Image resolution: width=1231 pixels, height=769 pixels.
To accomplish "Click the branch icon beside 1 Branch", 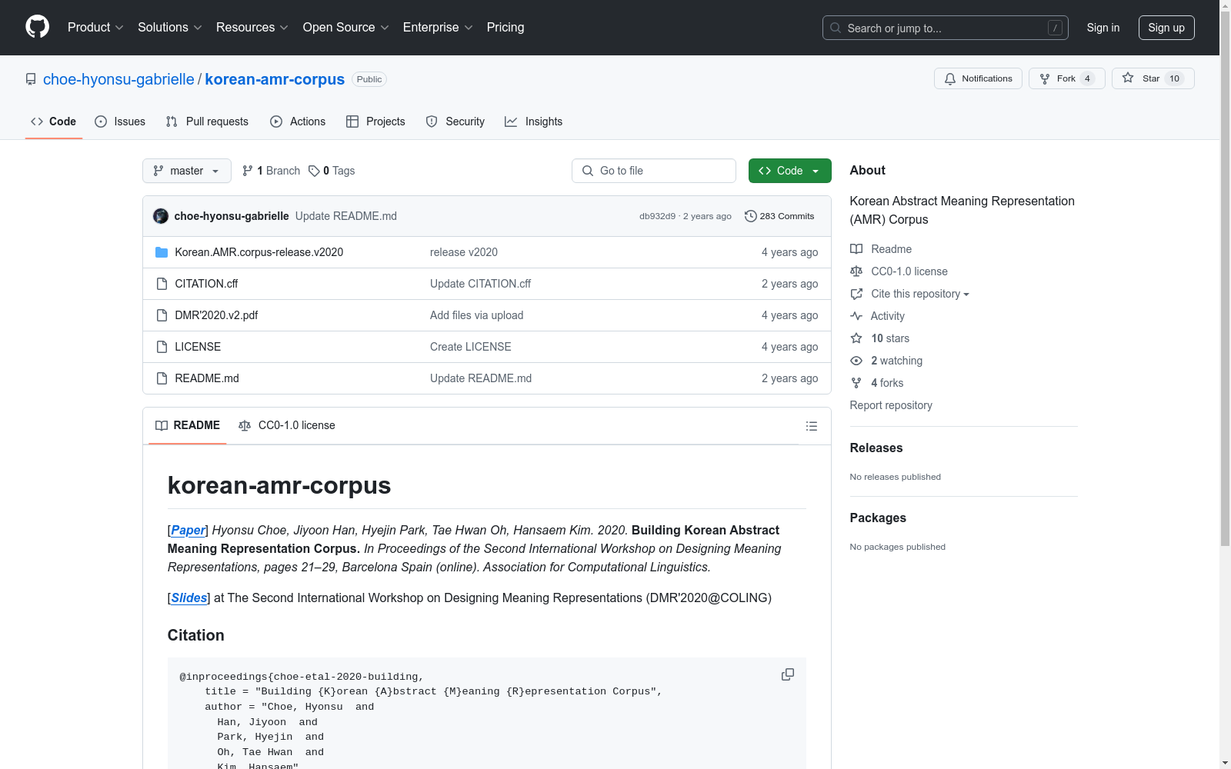I will [x=248, y=171].
